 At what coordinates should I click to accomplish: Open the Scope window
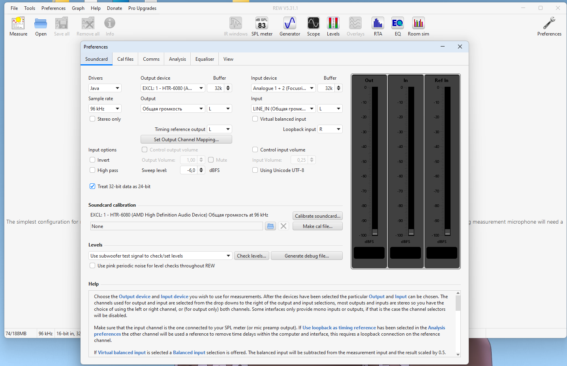[x=313, y=26]
